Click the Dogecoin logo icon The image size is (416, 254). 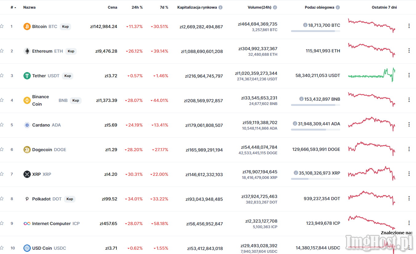(27, 150)
